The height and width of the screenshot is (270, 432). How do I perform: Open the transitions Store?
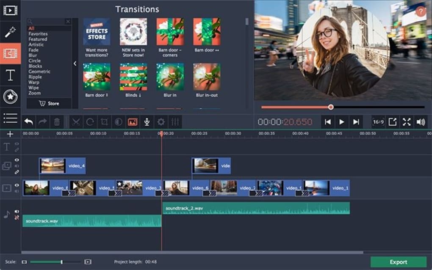(x=49, y=103)
